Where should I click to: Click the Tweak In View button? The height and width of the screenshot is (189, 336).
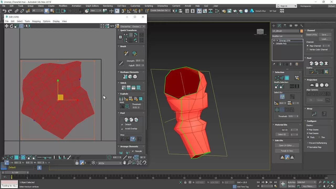coord(287,151)
